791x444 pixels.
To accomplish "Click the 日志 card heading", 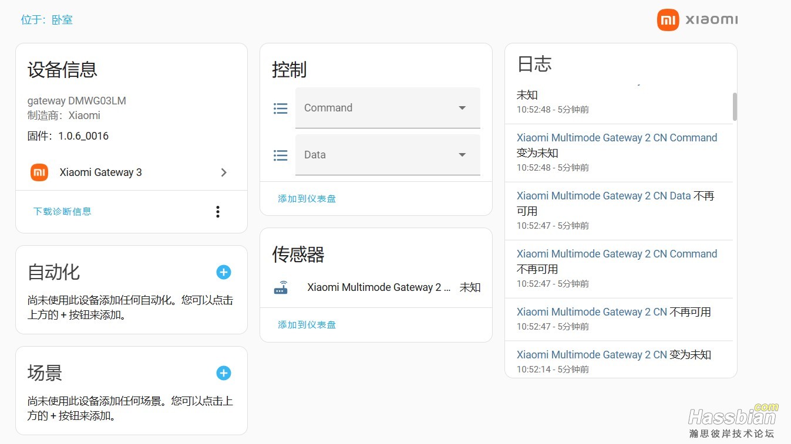I will click(x=534, y=64).
